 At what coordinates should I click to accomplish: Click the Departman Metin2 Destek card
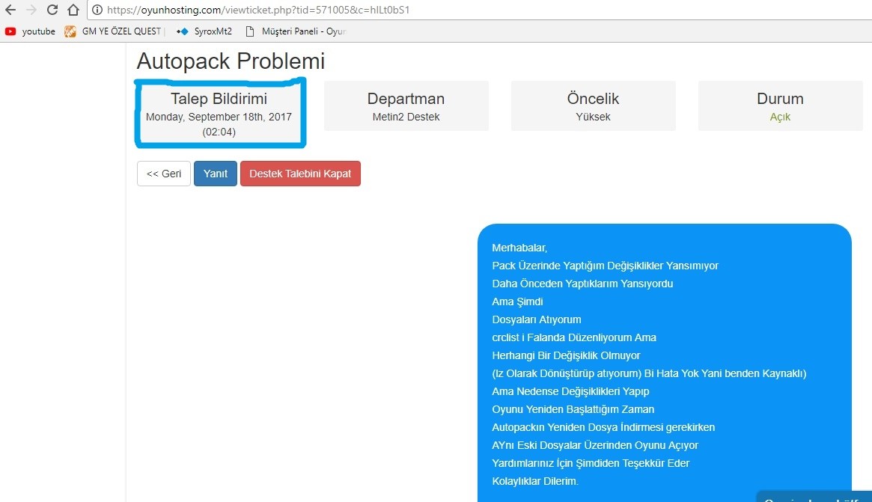click(x=406, y=105)
